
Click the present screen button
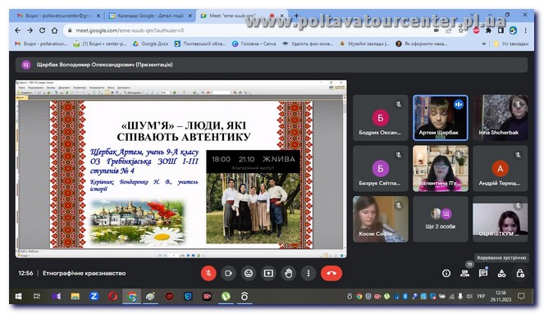[x=268, y=274]
